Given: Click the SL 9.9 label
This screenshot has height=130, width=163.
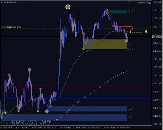Looking at the screenshot, I should [132, 10].
